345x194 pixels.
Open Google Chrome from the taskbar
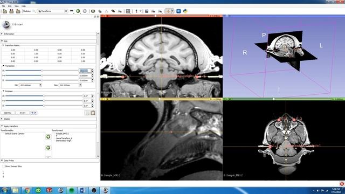tap(27, 190)
